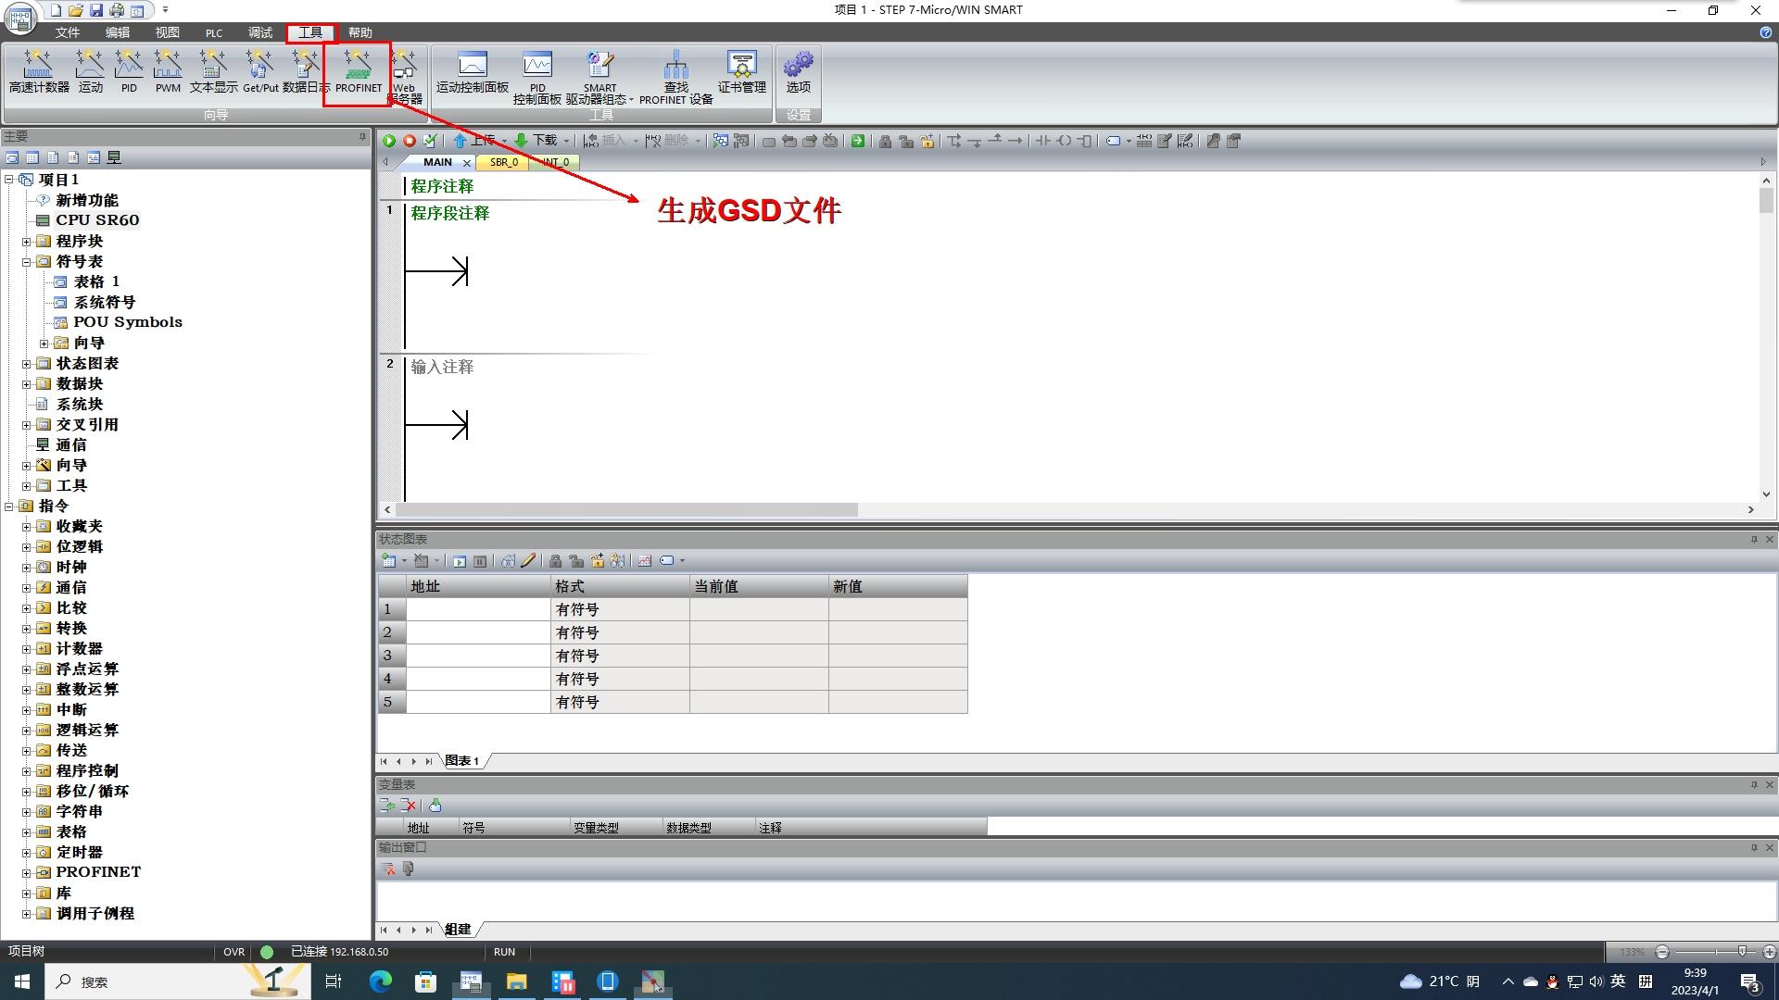This screenshot has width=1779, height=1000.
Task: Launch the PID wizard
Action: [129, 71]
